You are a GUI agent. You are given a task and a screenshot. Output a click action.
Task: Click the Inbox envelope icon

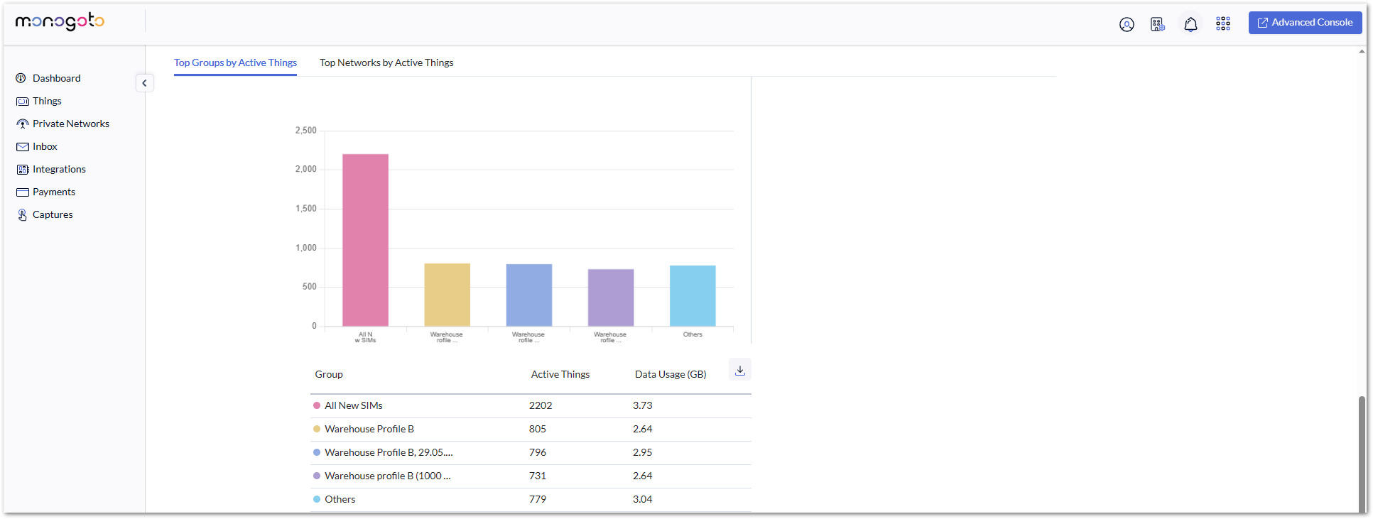click(22, 147)
